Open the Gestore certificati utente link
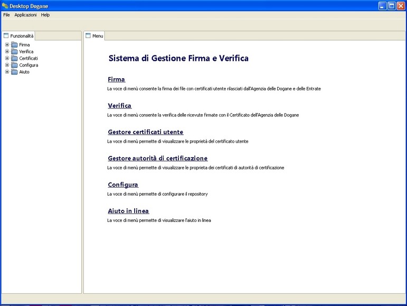 tap(146, 132)
